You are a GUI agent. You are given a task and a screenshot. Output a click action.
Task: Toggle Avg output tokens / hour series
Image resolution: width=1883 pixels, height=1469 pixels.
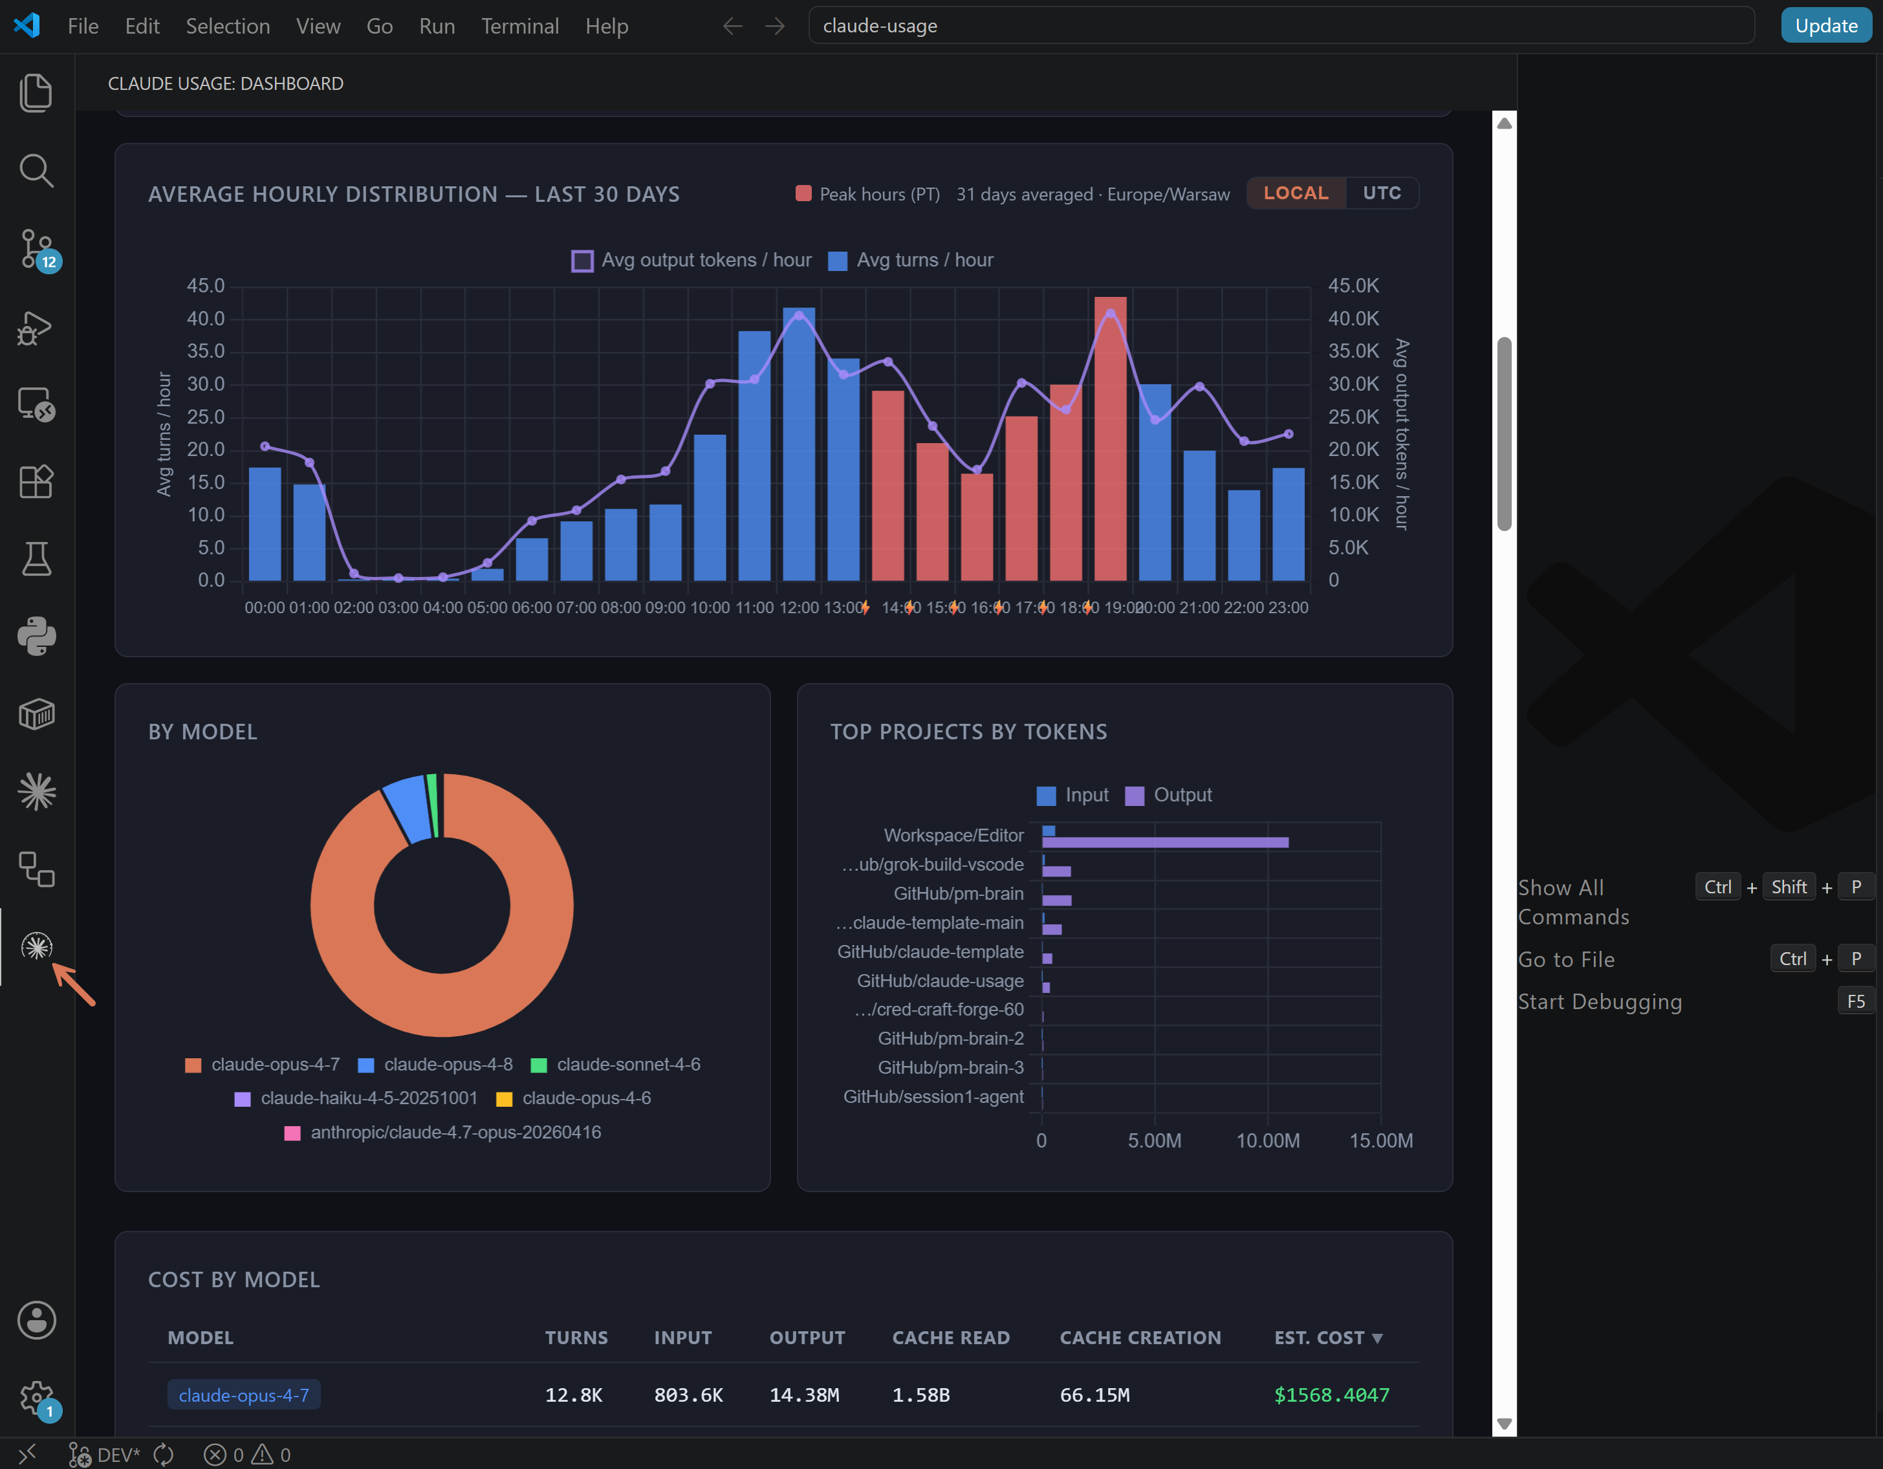point(691,260)
